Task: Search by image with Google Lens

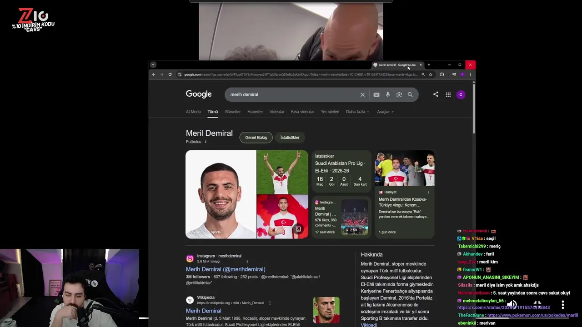Action: coord(399,94)
